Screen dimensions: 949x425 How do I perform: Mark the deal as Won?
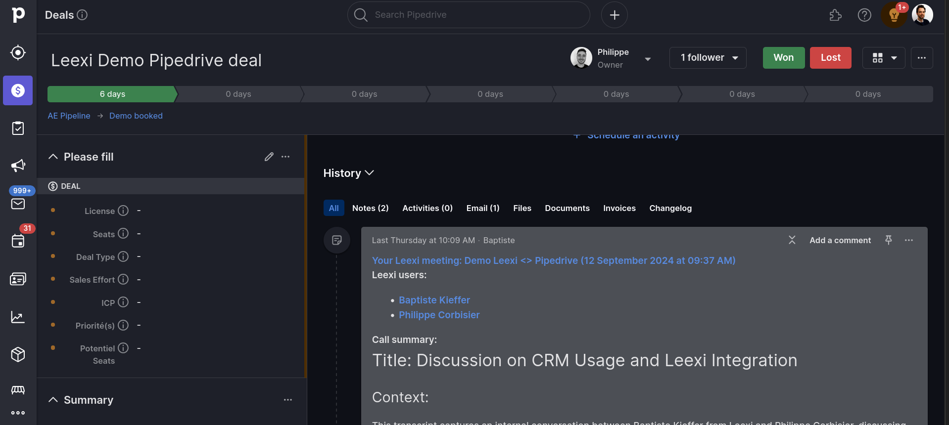(x=784, y=58)
